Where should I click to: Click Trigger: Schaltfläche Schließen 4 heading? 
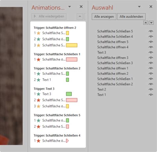[x=57, y=135]
